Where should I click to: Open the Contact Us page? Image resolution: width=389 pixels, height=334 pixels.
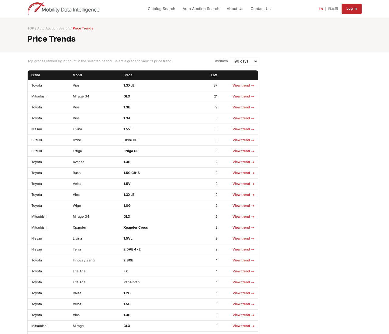pos(260,9)
